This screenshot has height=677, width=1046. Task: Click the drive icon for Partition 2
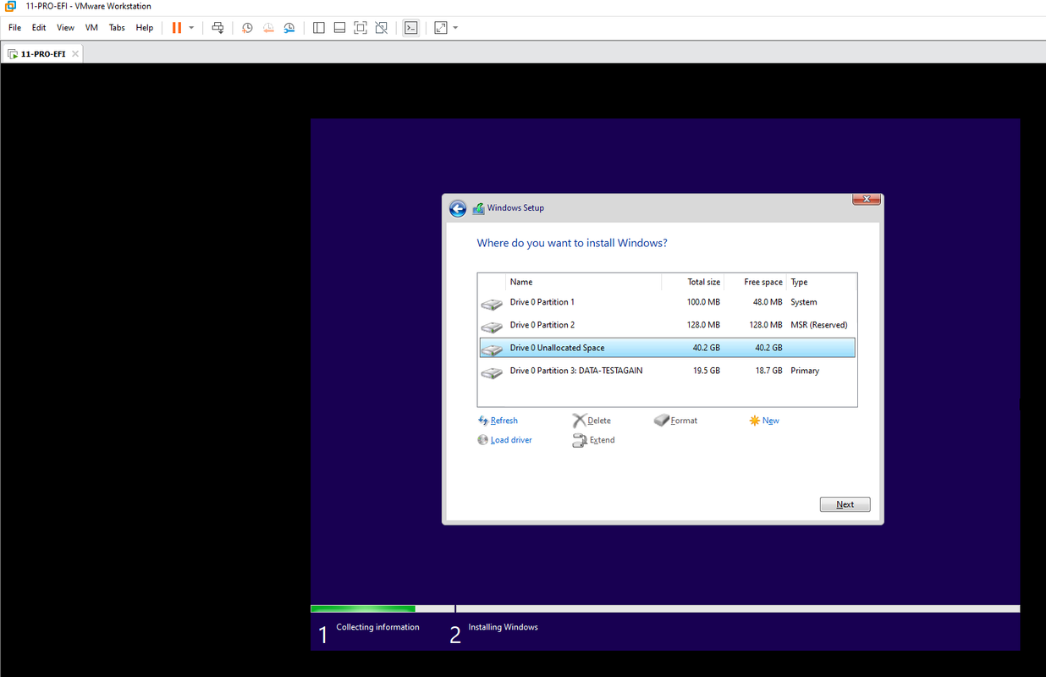(x=492, y=327)
